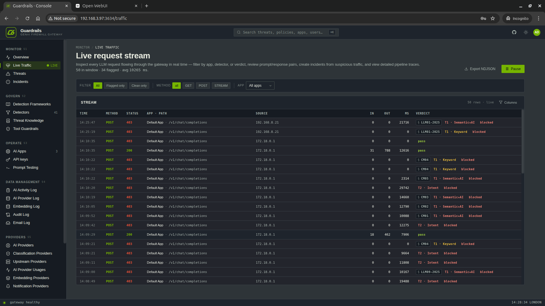Select the All filter toggle
This screenshot has height=306, width=545.
[x=98, y=86]
